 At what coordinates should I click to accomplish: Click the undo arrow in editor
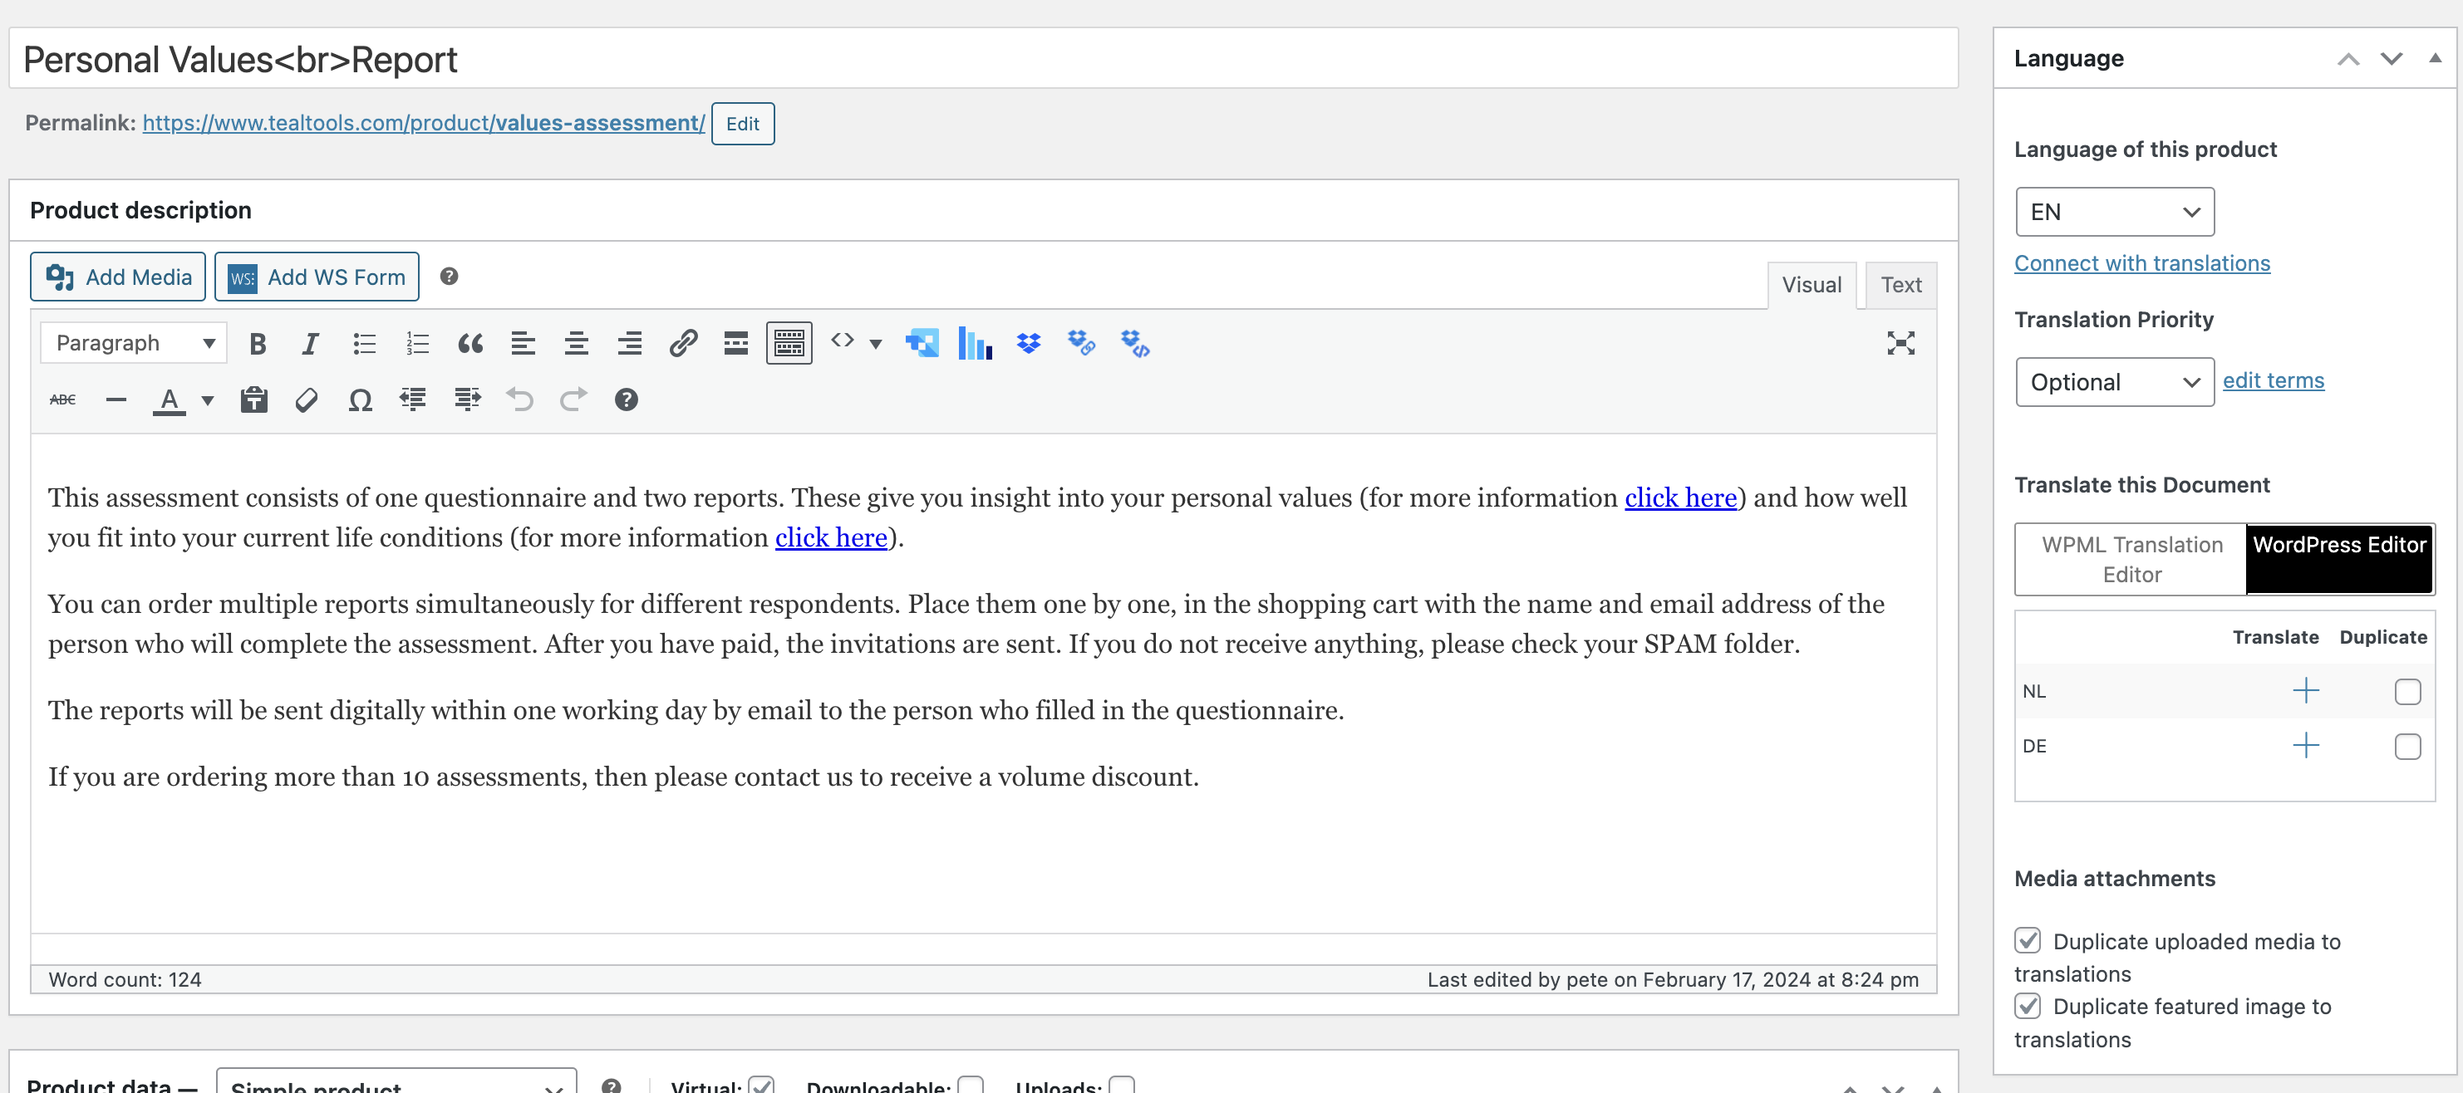520,400
